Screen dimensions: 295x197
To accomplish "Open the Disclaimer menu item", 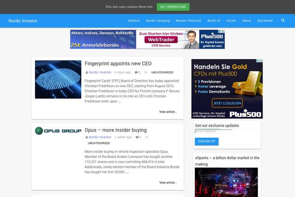I will point(265,21).
